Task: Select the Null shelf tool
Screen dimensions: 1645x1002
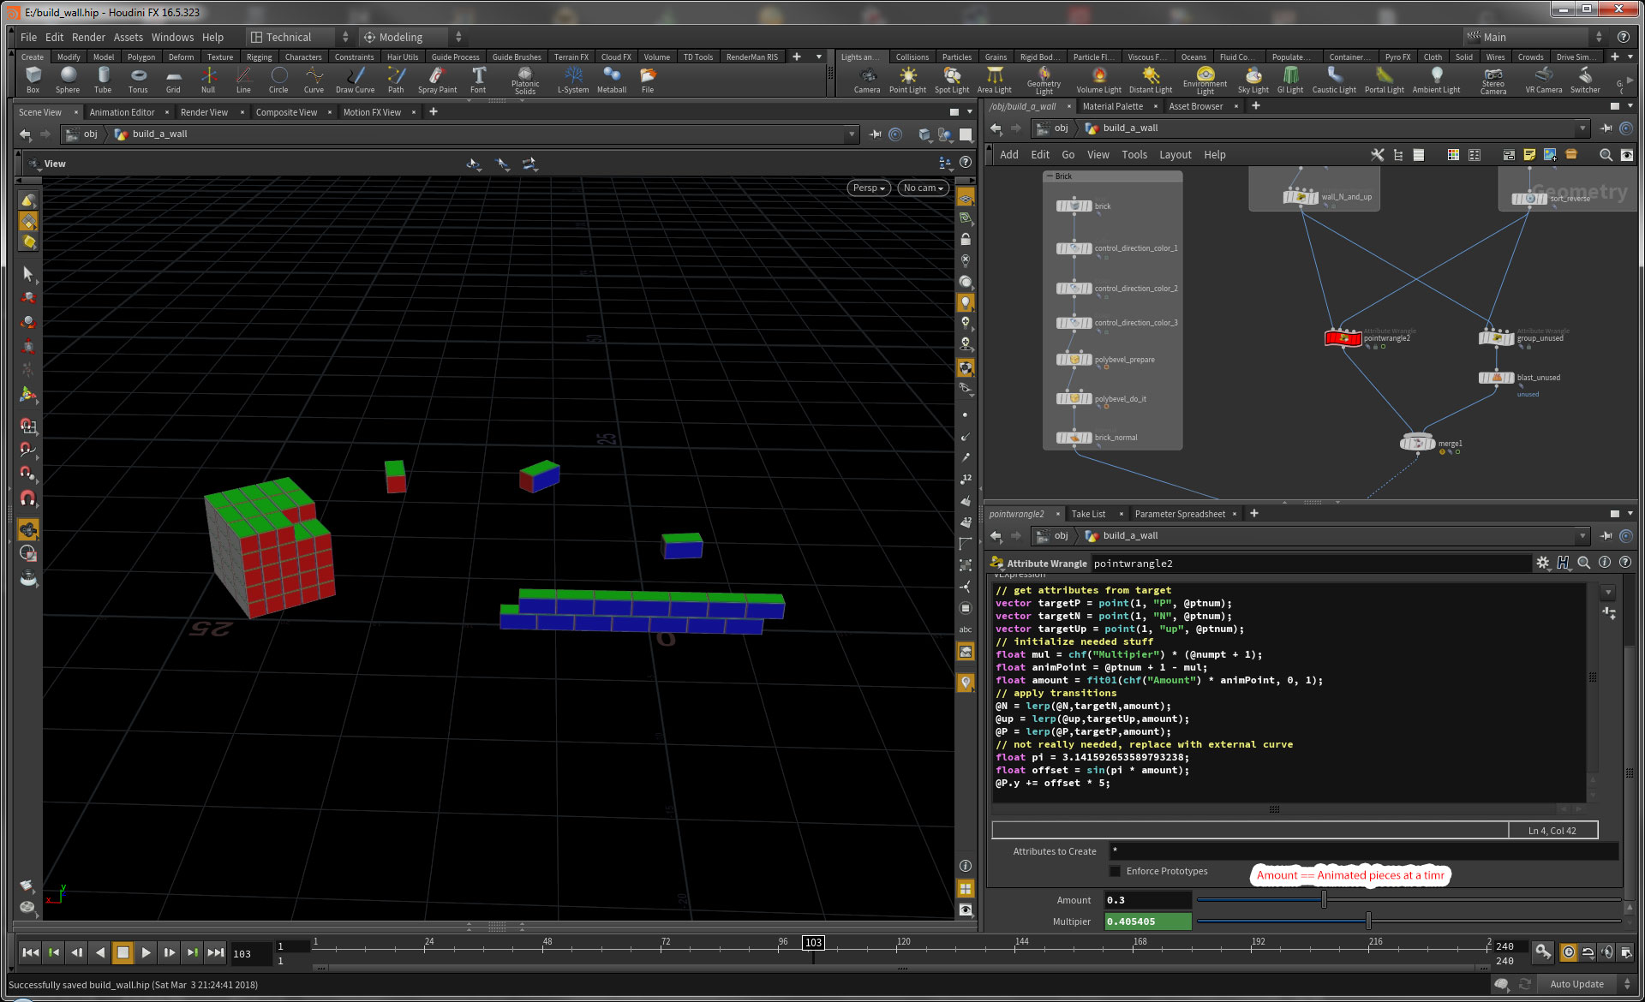Action: pyautogui.click(x=208, y=80)
